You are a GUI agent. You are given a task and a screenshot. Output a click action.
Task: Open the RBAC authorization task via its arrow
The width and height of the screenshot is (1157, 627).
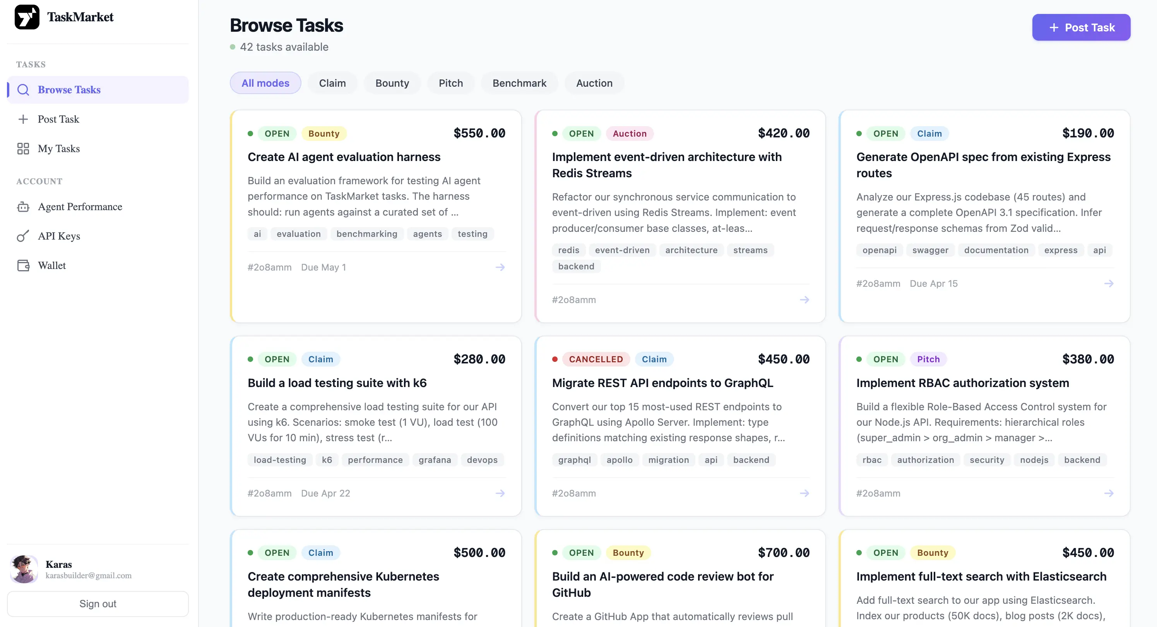1109,493
